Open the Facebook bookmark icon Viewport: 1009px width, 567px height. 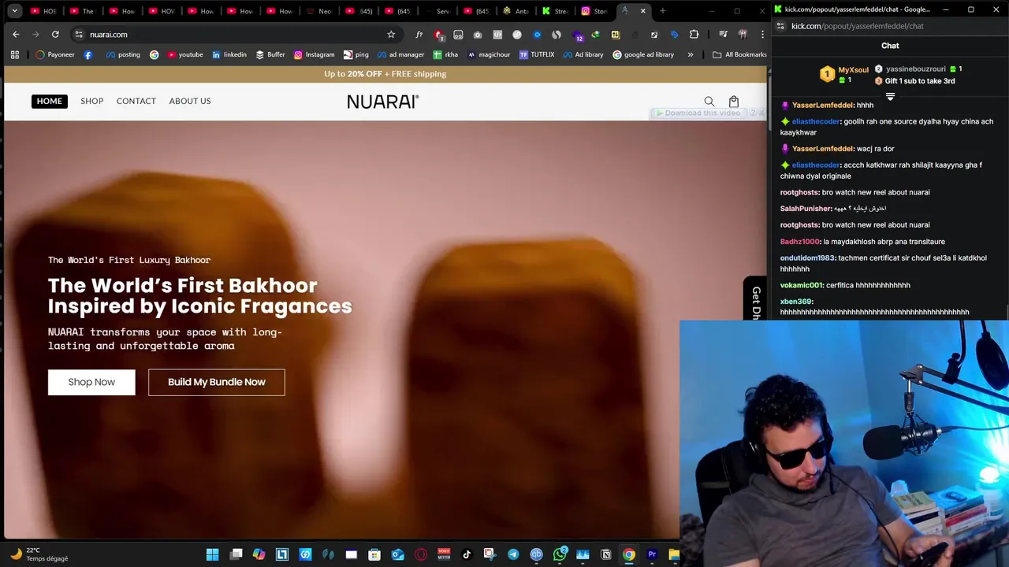coord(87,55)
